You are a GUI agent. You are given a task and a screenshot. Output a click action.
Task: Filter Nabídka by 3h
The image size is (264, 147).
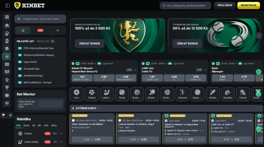(x=34, y=125)
